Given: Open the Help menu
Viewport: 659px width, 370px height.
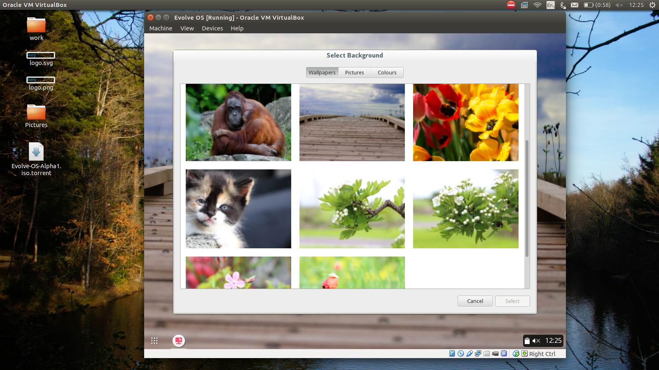Looking at the screenshot, I should point(237,28).
